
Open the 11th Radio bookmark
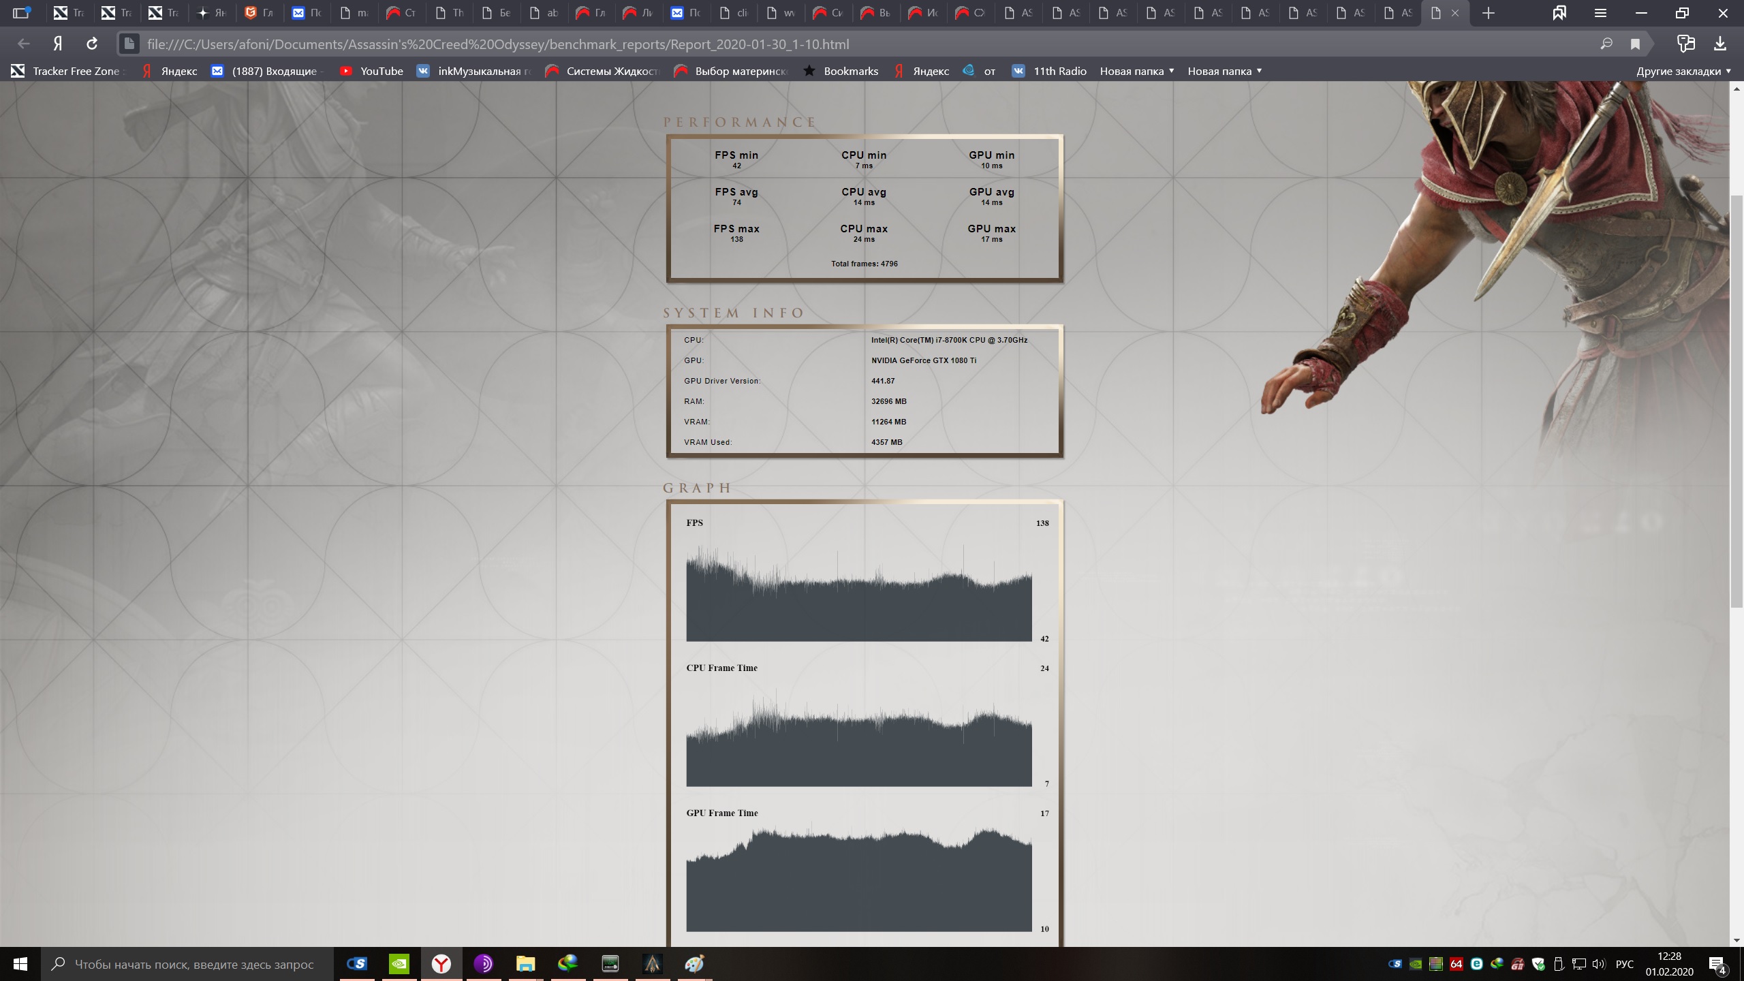coord(1050,71)
